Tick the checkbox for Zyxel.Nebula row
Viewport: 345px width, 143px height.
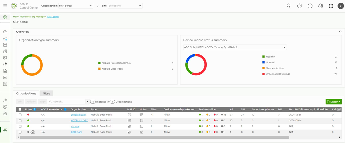point(20,115)
